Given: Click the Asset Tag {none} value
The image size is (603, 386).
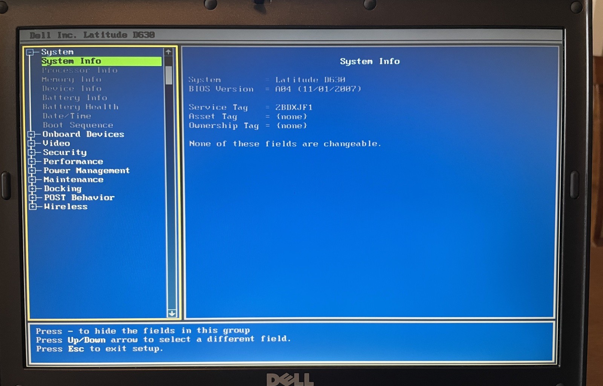Looking at the screenshot, I should tap(292, 116).
